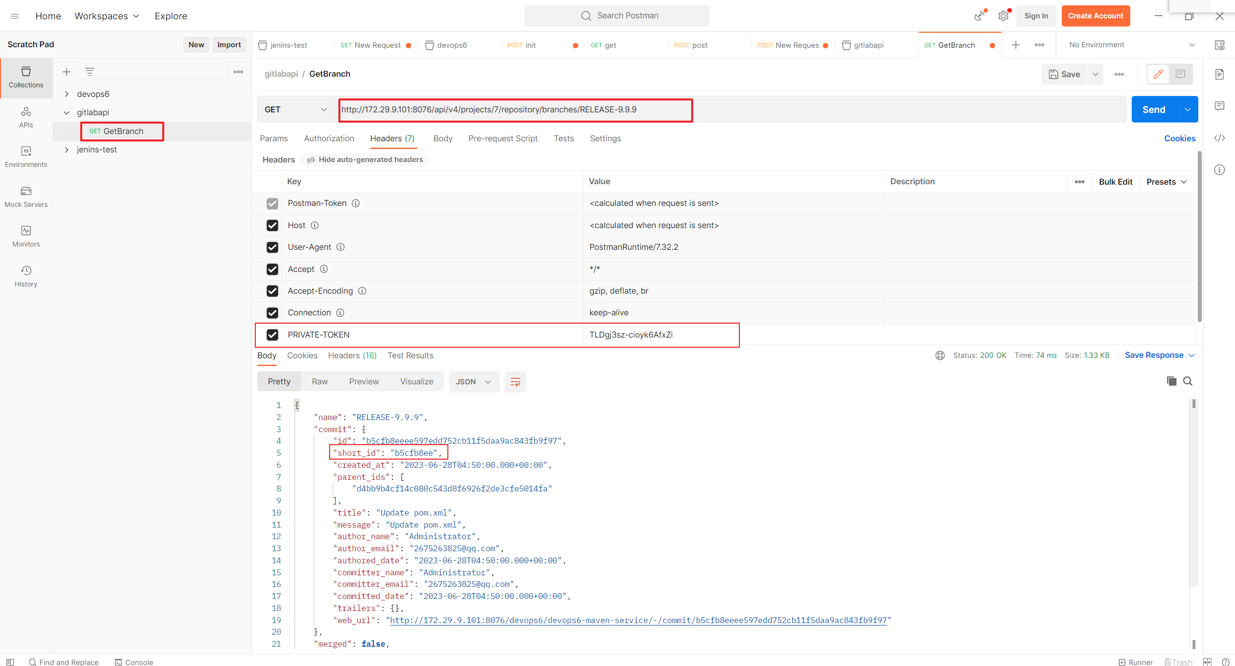Open the response Test Results tab
The height and width of the screenshot is (666, 1235).
(410, 355)
